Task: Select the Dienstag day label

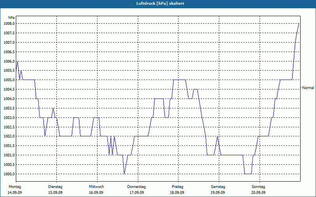Action: 55,187
